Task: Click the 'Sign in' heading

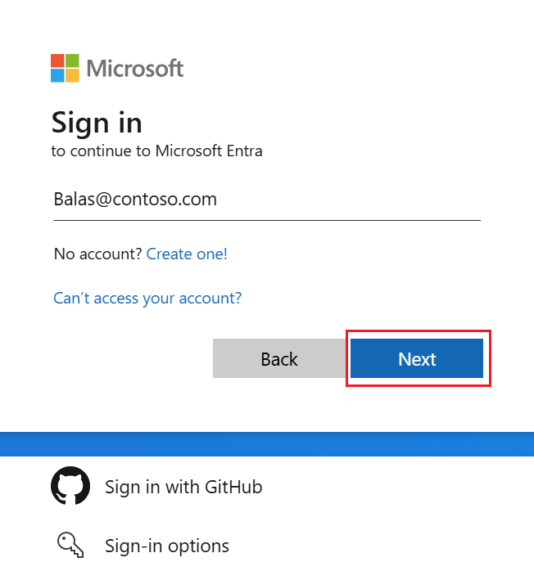Action: (x=97, y=123)
